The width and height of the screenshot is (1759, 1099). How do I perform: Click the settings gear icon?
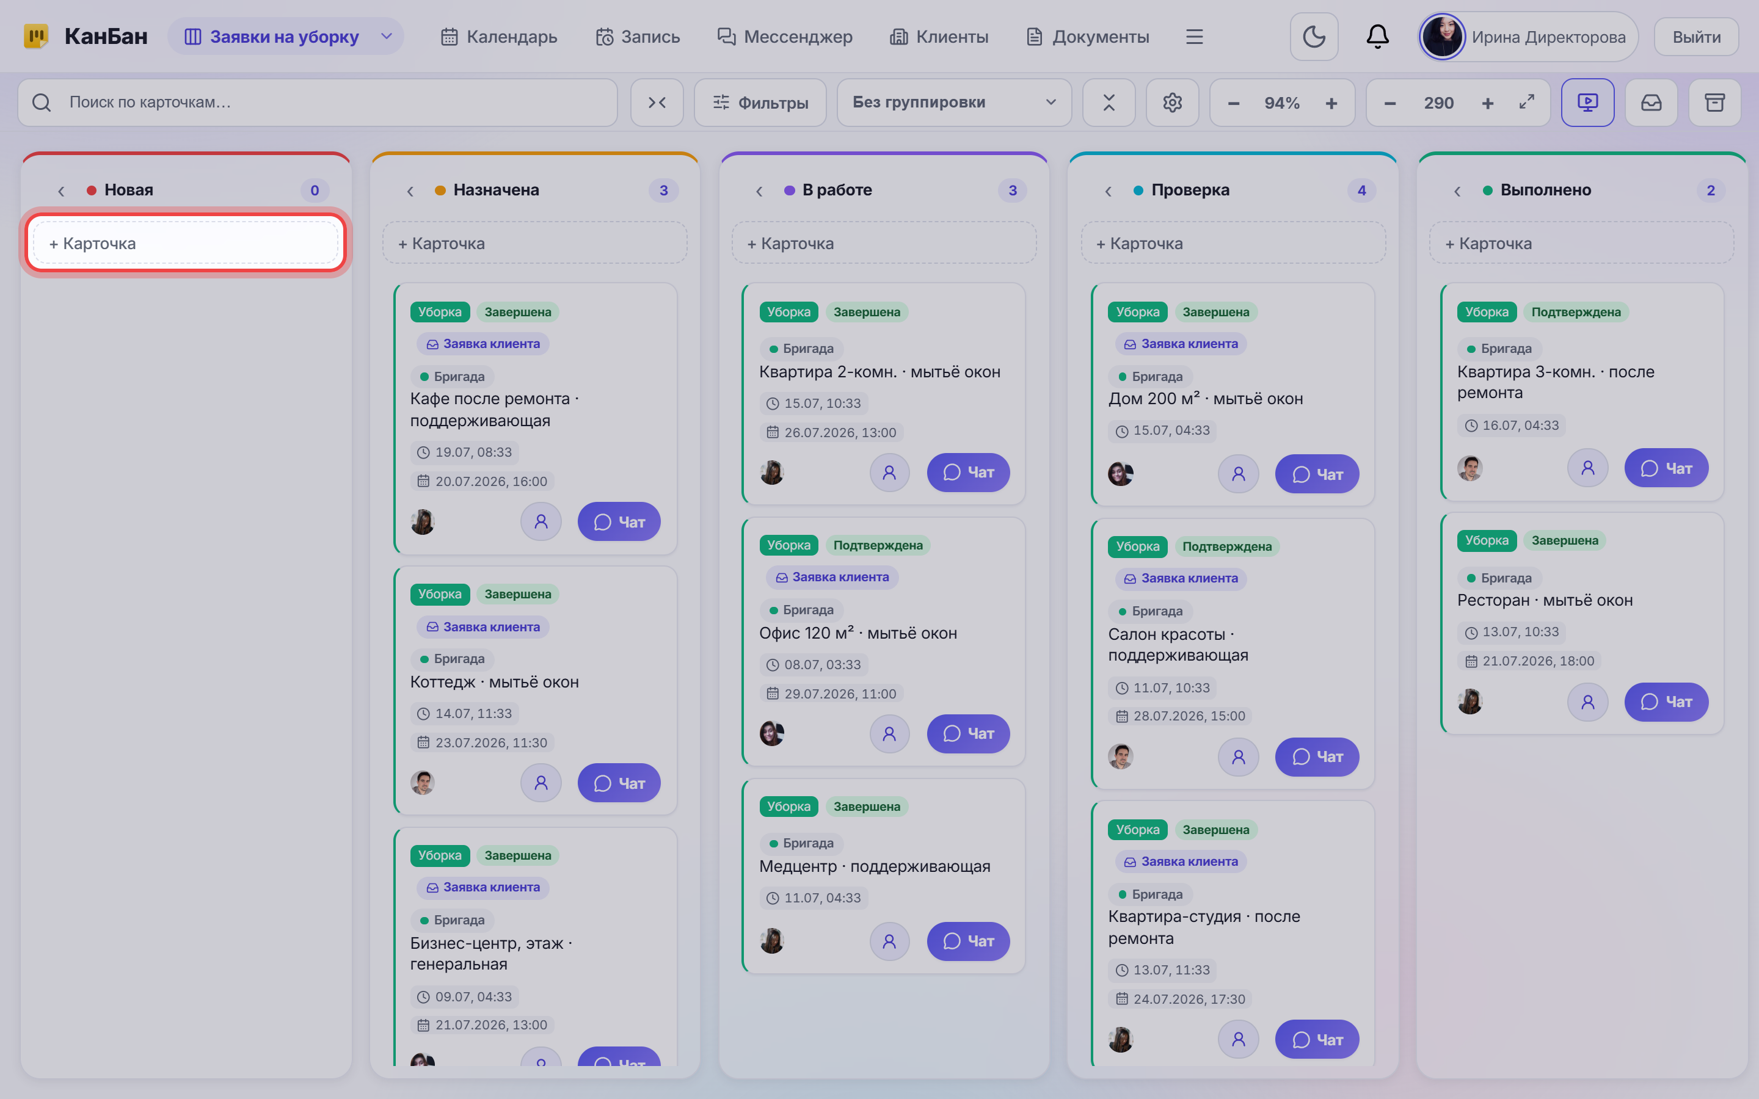pos(1171,103)
